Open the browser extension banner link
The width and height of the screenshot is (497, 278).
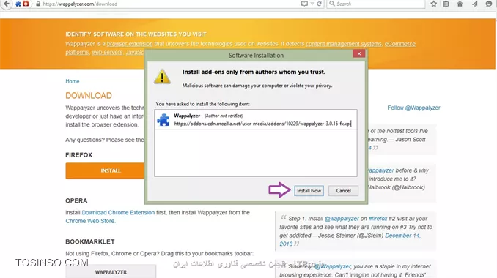[x=130, y=44]
